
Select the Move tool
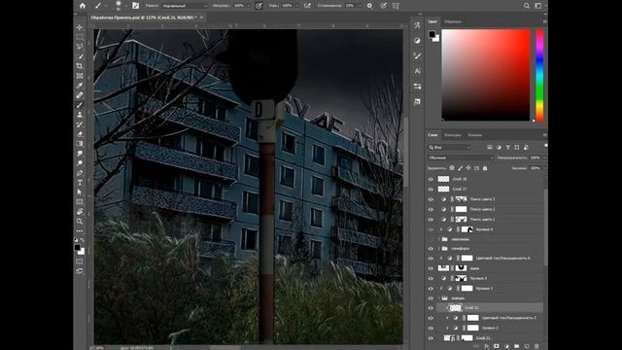tap(80, 27)
